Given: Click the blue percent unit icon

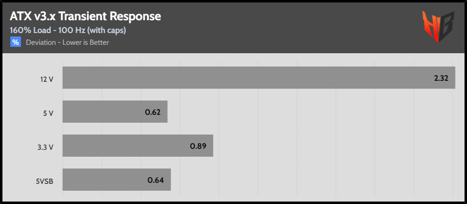Looking at the screenshot, I should point(15,42).
